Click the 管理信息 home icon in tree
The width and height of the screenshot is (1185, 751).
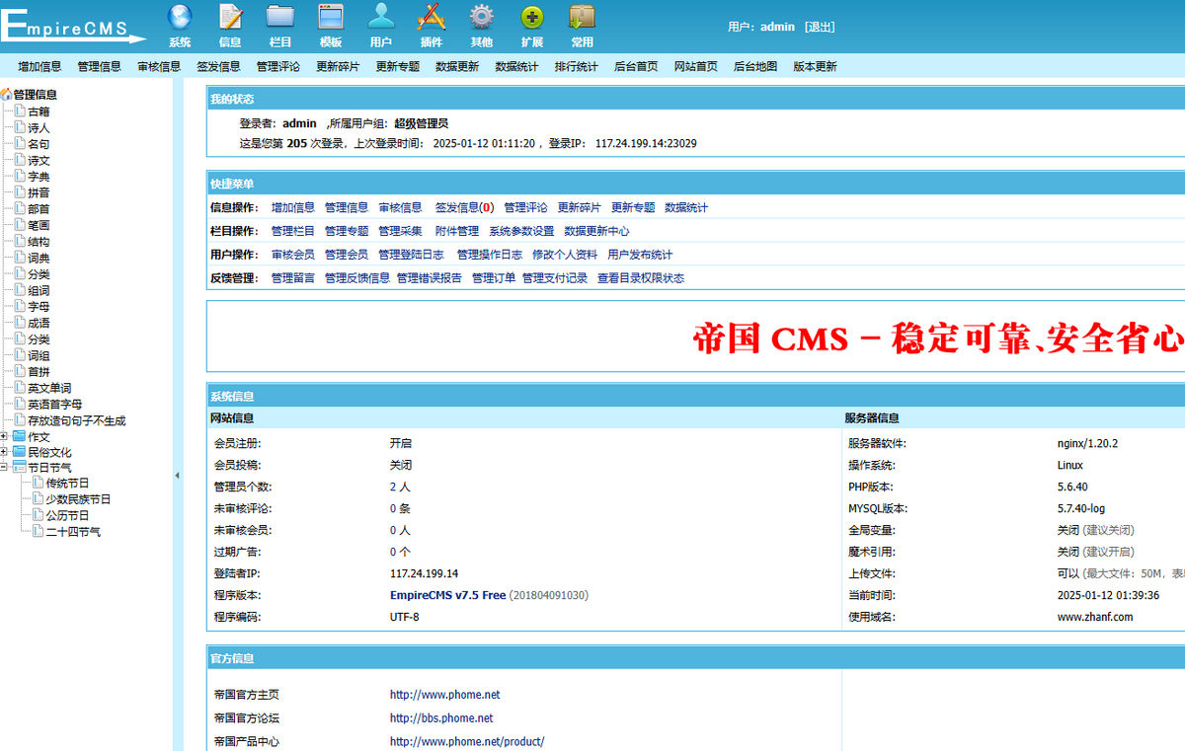pyautogui.click(x=6, y=95)
